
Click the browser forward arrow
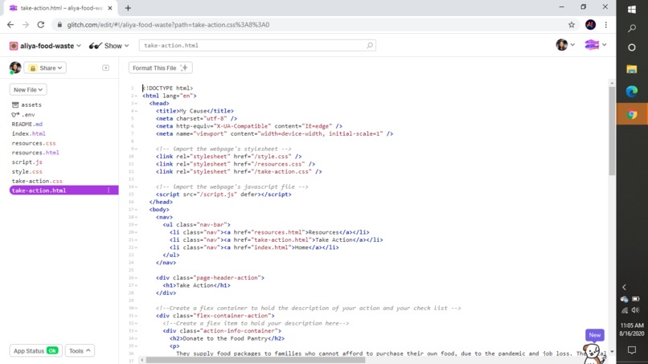pos(26,25)
